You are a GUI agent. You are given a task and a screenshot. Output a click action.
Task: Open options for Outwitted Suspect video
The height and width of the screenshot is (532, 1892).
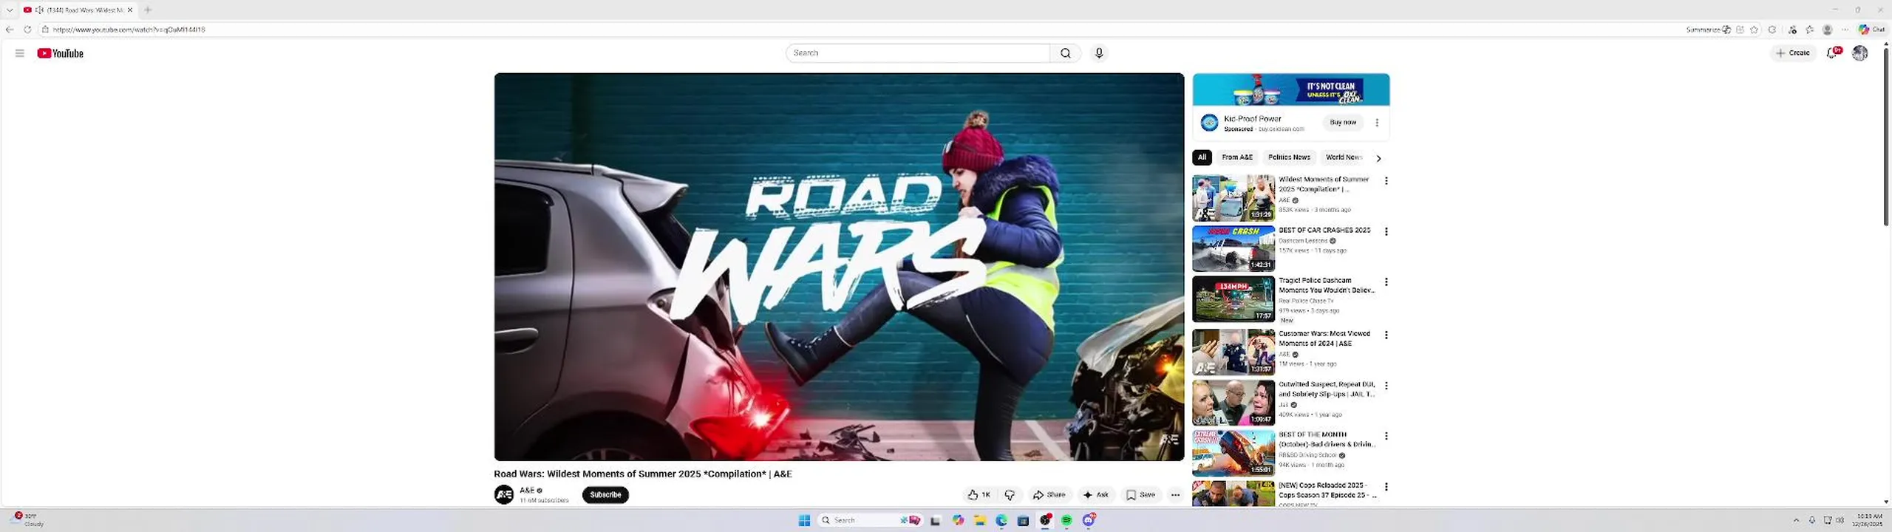1386,386
